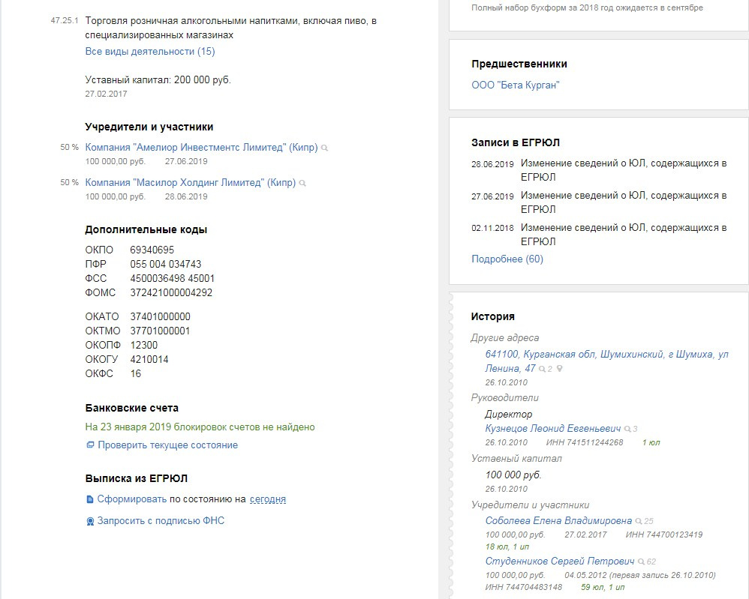Click search icon next to Масилор Холдинг Лимитед

(302, 183)
